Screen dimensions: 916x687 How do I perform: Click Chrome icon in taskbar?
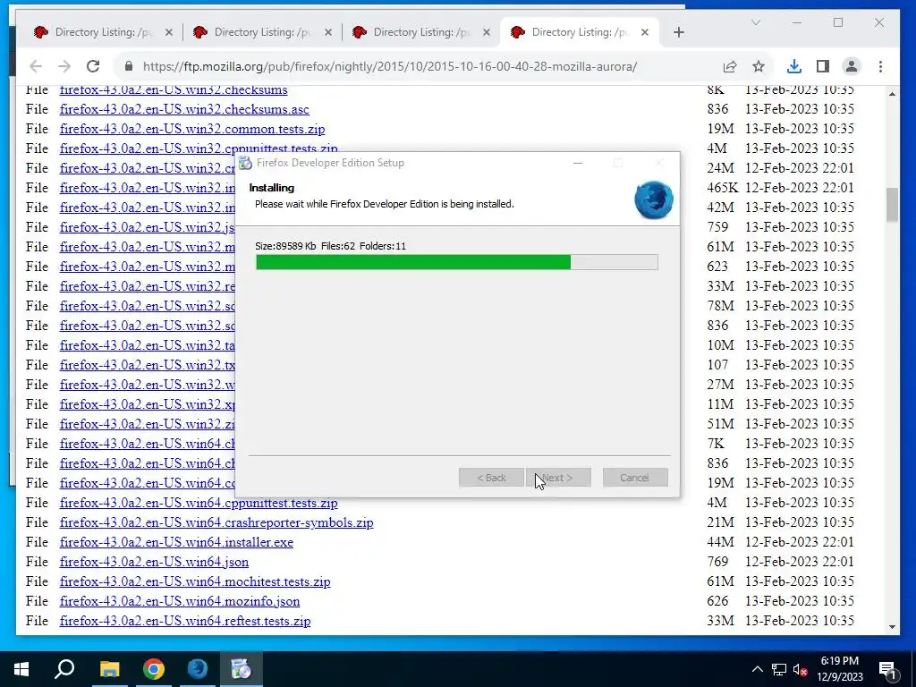154,669
